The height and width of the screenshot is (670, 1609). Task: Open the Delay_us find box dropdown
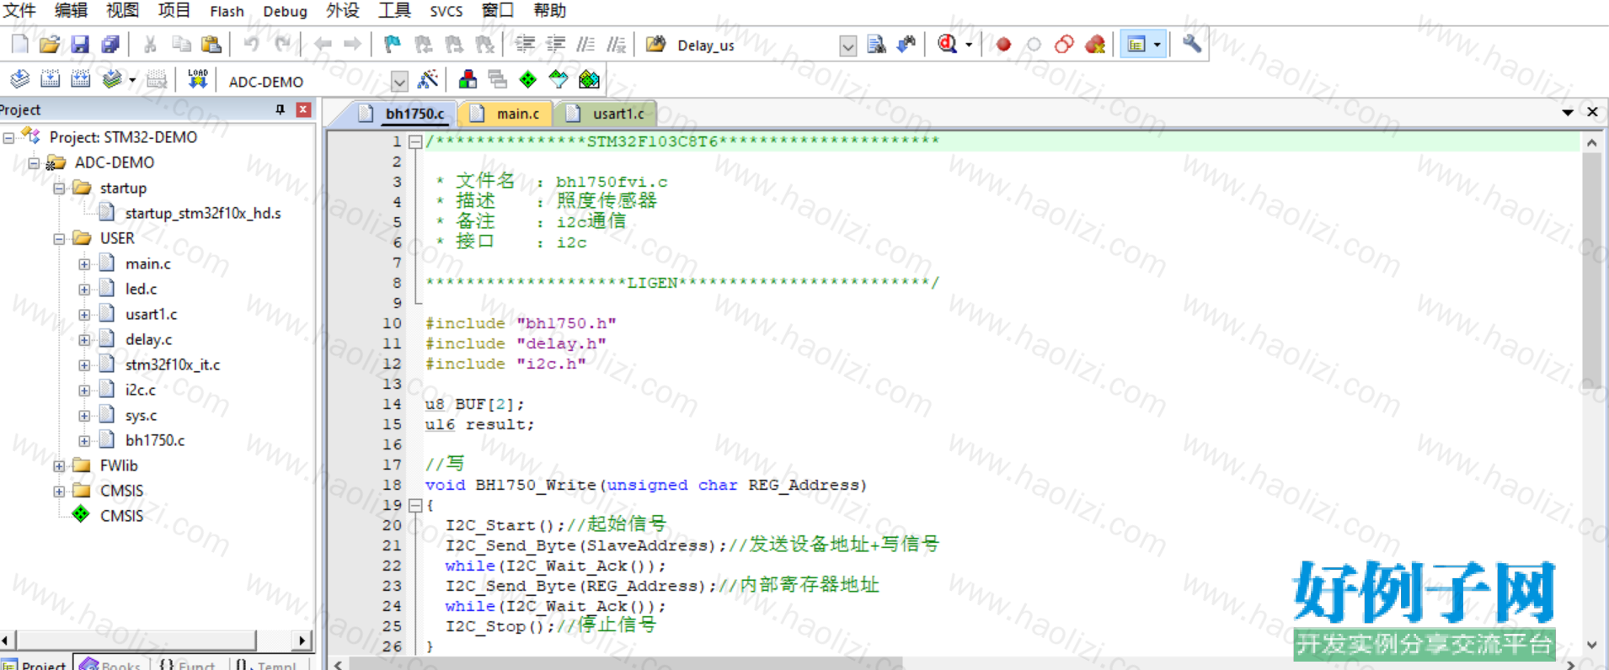click(x=847, y=45)
